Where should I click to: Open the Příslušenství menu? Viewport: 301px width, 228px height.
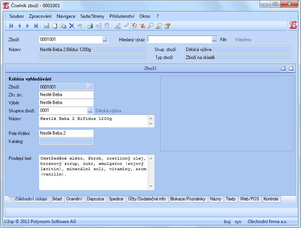click(122, 16)
